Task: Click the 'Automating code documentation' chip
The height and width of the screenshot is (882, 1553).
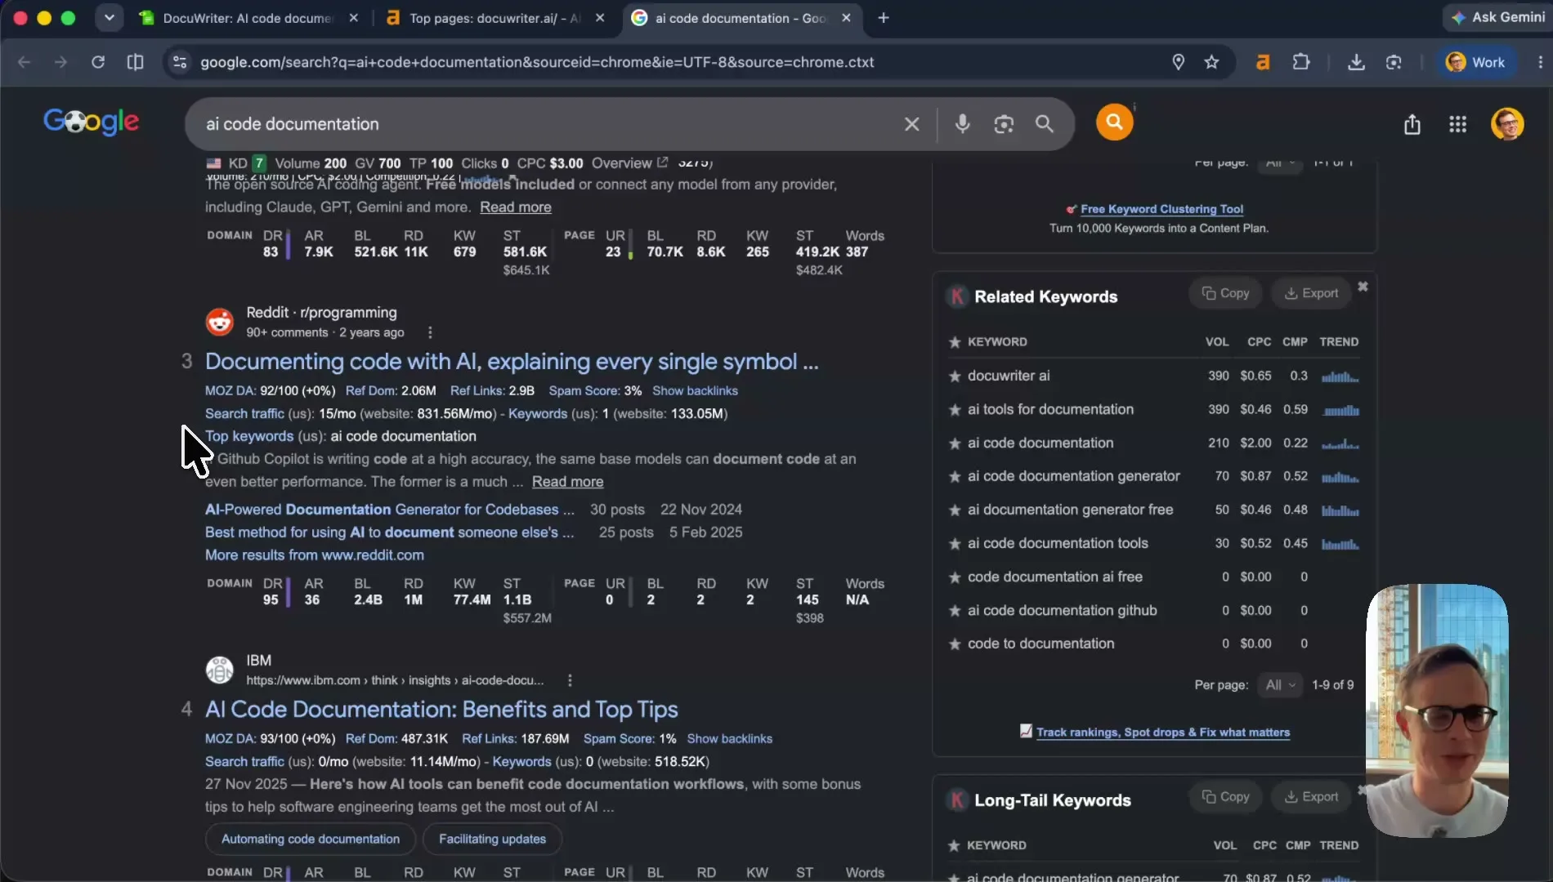Action: pos(311,839)
